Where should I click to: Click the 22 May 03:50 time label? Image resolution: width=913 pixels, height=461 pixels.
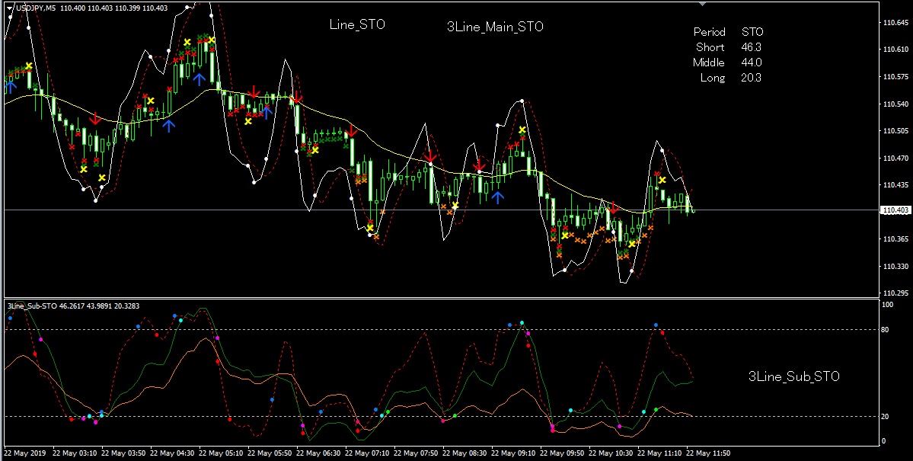123,453
